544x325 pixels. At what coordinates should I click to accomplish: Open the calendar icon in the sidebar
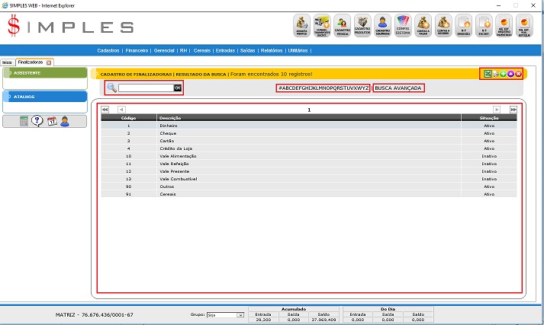51,121
